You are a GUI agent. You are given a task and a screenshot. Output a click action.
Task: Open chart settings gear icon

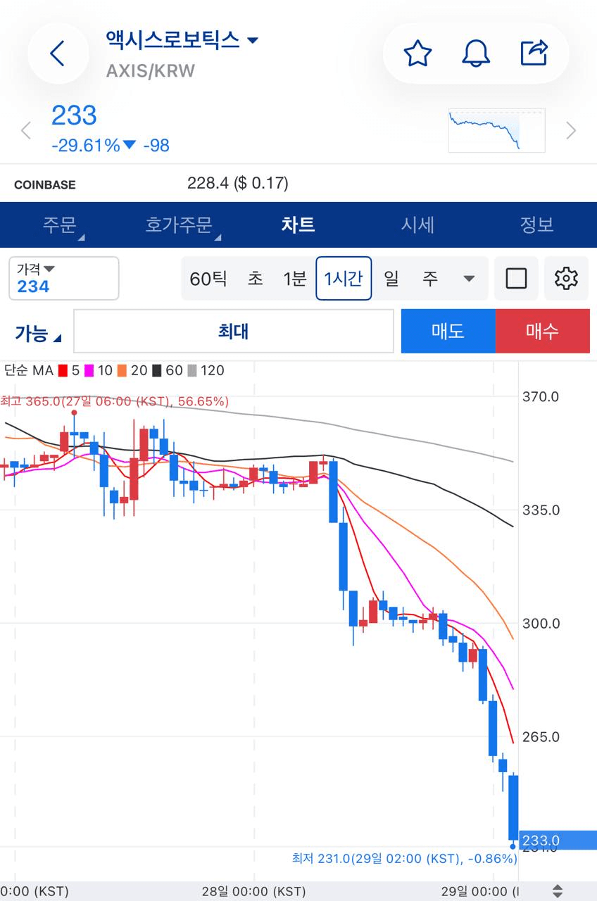[x=566, y=279]
